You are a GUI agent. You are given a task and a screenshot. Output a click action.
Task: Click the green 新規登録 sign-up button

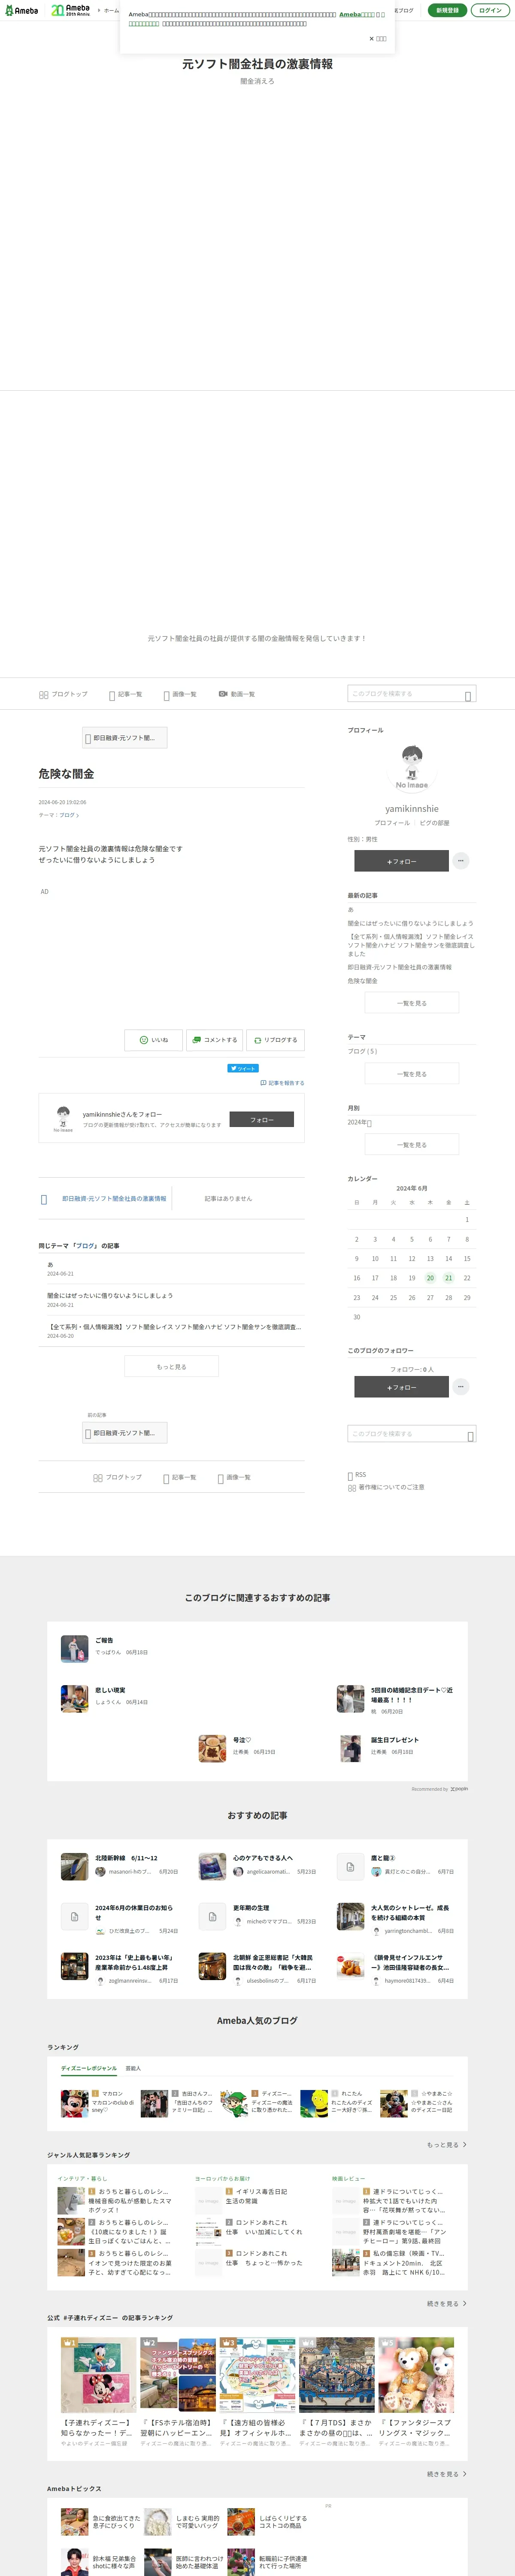point(447,10)
